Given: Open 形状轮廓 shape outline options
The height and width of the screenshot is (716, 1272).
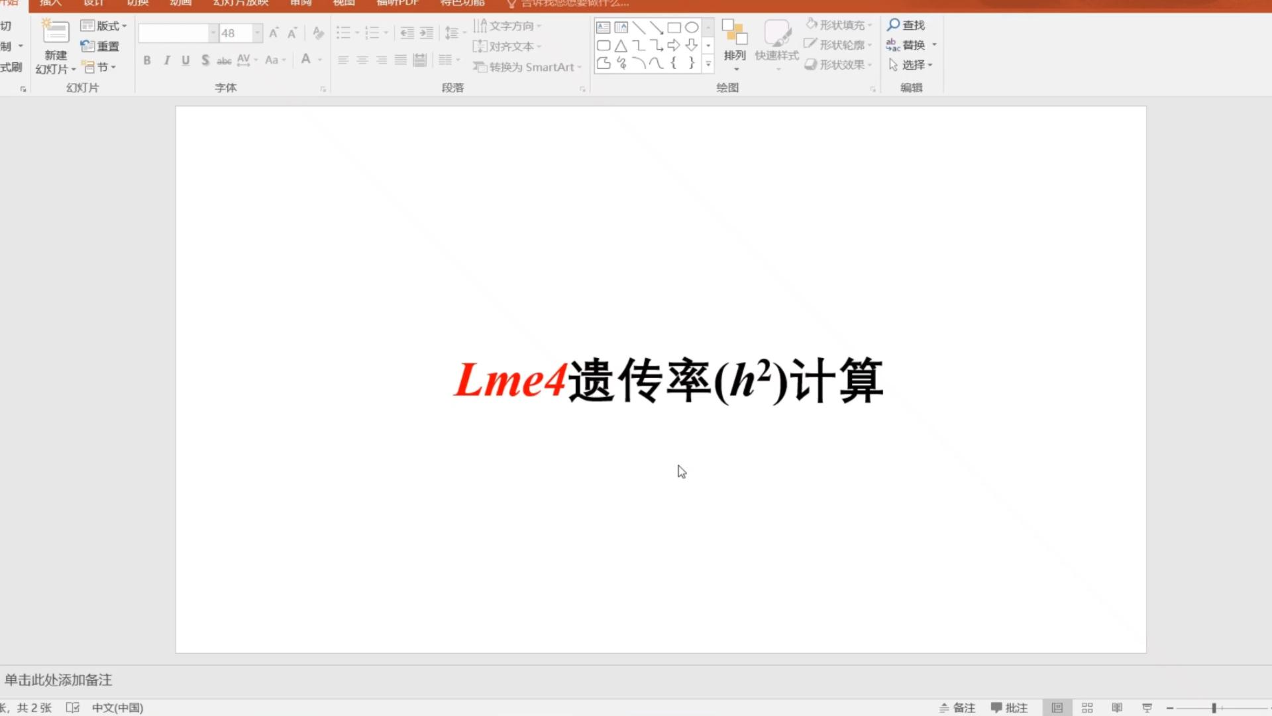Looking at the screenshot, I should 839,44.
